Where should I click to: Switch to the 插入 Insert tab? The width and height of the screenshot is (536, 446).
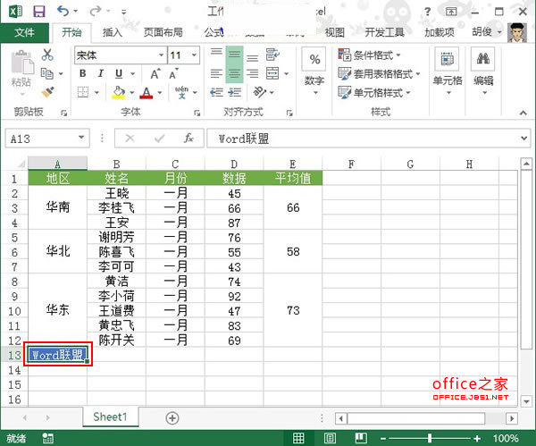113,32
